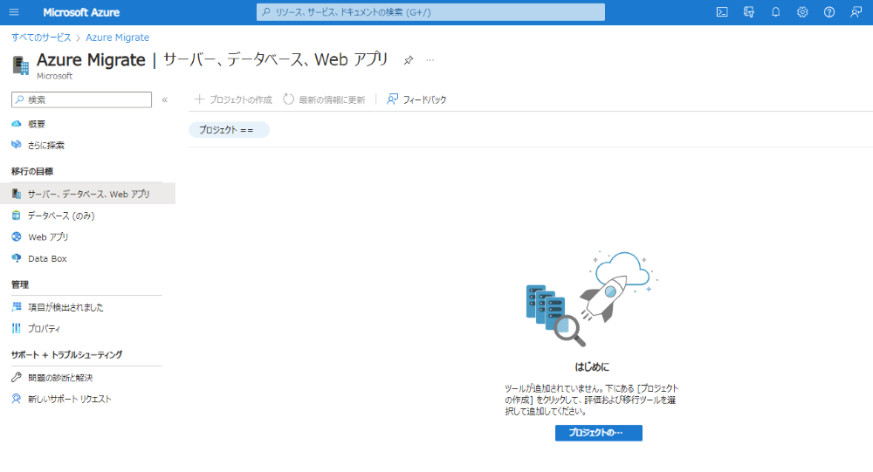Click Microsoft Azure portal home logo
Image resolution: width=873 pixels, height=472 pixels.
pos(81,12)
